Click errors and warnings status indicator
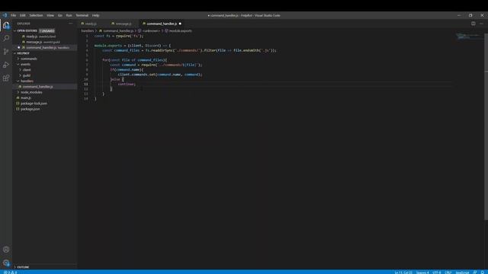Image resolution: width=488 pixels, height=274 pixels. [x=10, y=272]
